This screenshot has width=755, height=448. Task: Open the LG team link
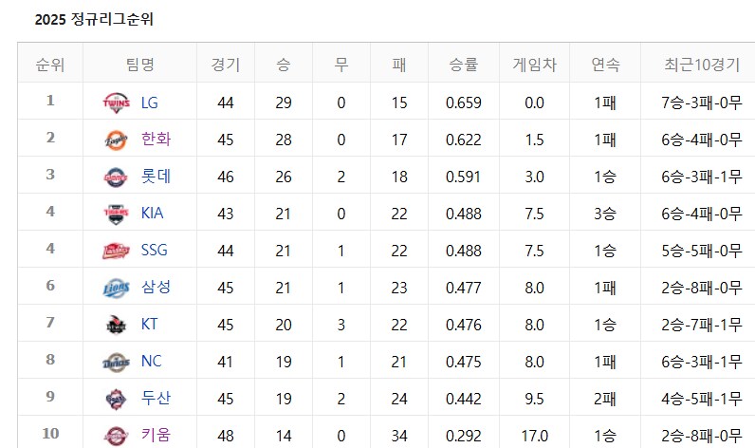click(149, 103)
